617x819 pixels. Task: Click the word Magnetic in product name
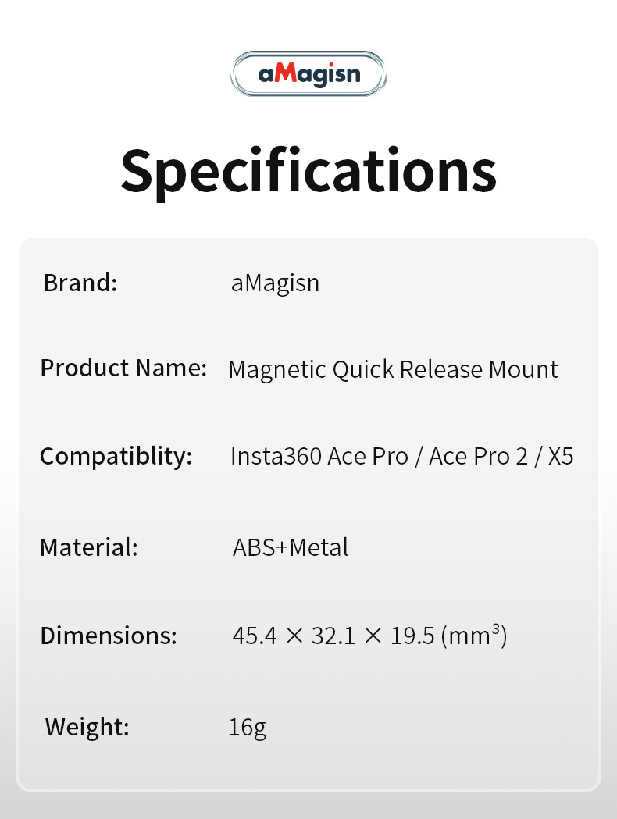coord(276,369)
